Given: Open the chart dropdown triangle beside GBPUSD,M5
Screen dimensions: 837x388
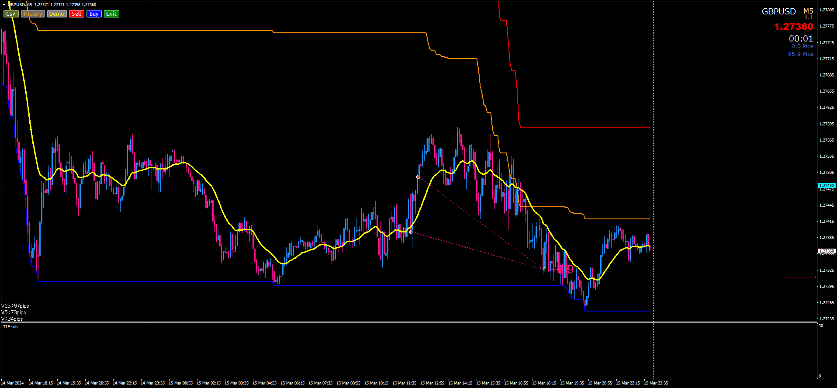Looking at the screenshot, I should [x=4, y=5].
